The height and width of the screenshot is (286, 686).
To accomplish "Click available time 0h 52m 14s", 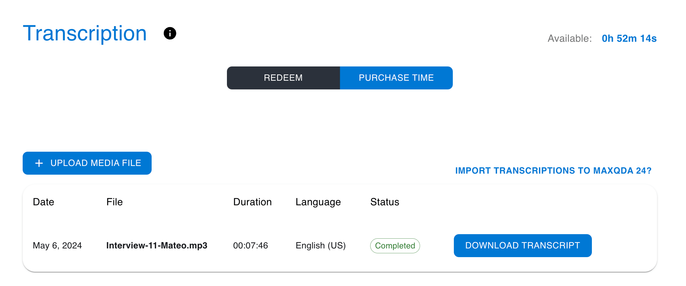I will pos(629,38).
